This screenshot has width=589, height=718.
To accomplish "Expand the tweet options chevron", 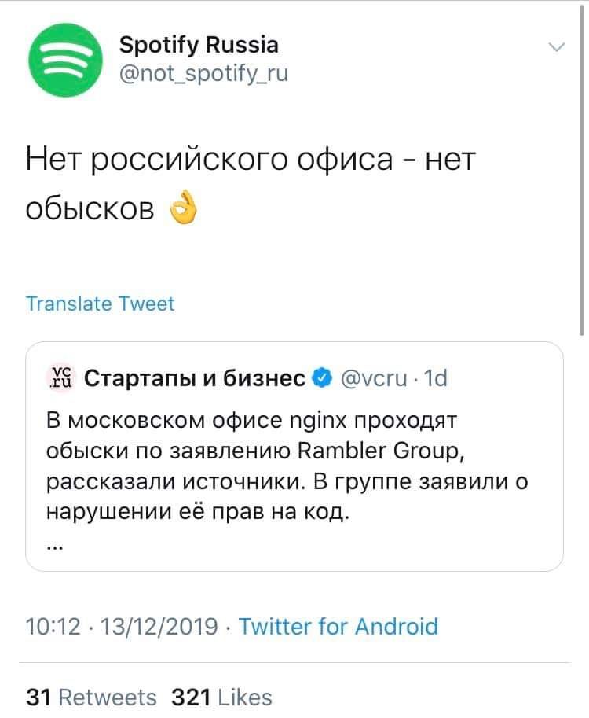I will [x=555, y=47].
